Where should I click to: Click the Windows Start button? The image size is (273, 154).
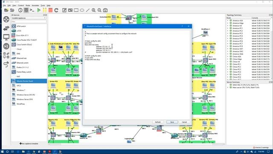tap(2, 151)
